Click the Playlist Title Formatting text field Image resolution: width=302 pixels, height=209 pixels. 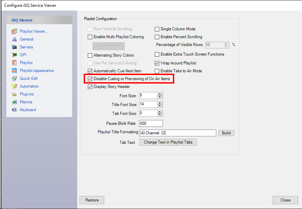[x=177, y=133]
